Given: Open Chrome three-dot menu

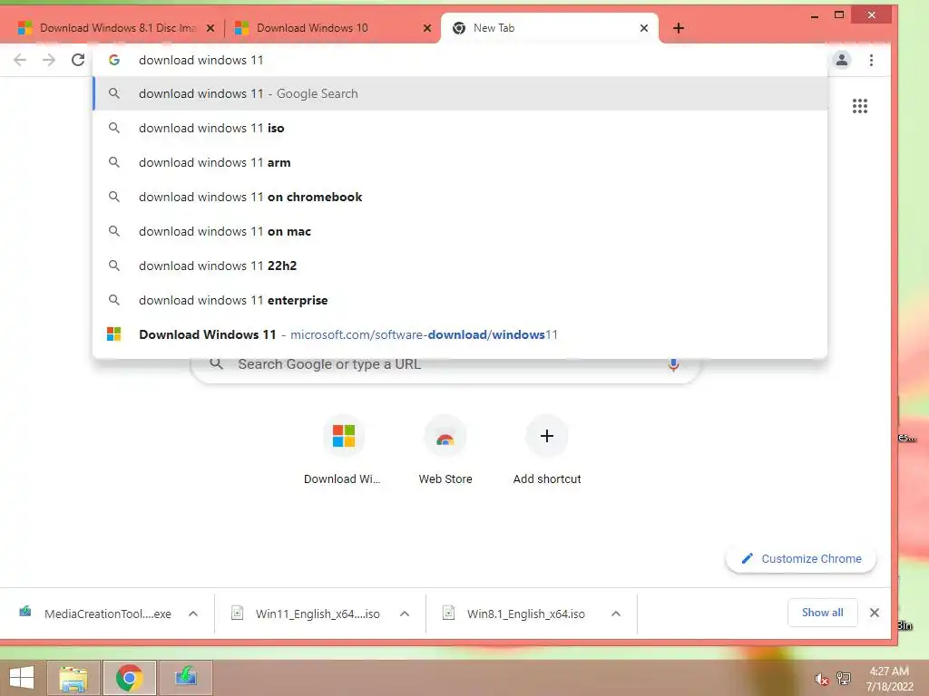Looking at the screenshot, I should click(x=871, y=60).
